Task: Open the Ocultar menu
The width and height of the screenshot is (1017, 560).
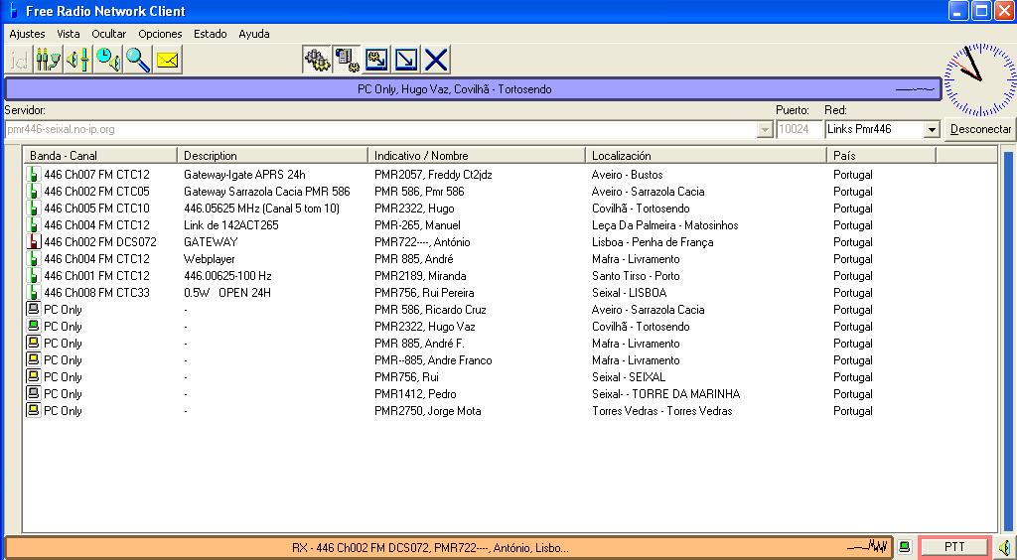Action: (109, 34)
